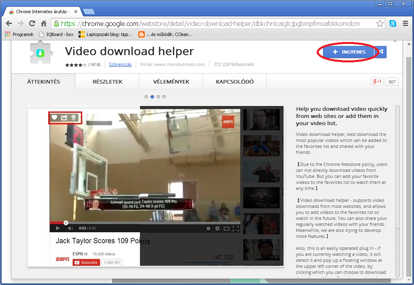Image resolution: width=414 pixels, height=285 pixels.
Task: Click the lightbulb icon on video
Action: pyautogui.click(x=74, y=118)
